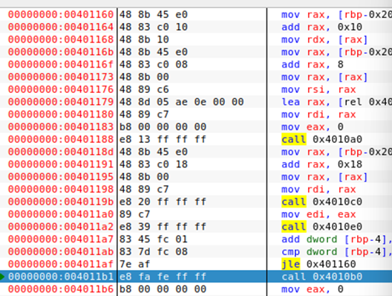Viewport: 392px width, 296px height.
Task: Click instruction add rax, 0x18
Action: [321, 164]
